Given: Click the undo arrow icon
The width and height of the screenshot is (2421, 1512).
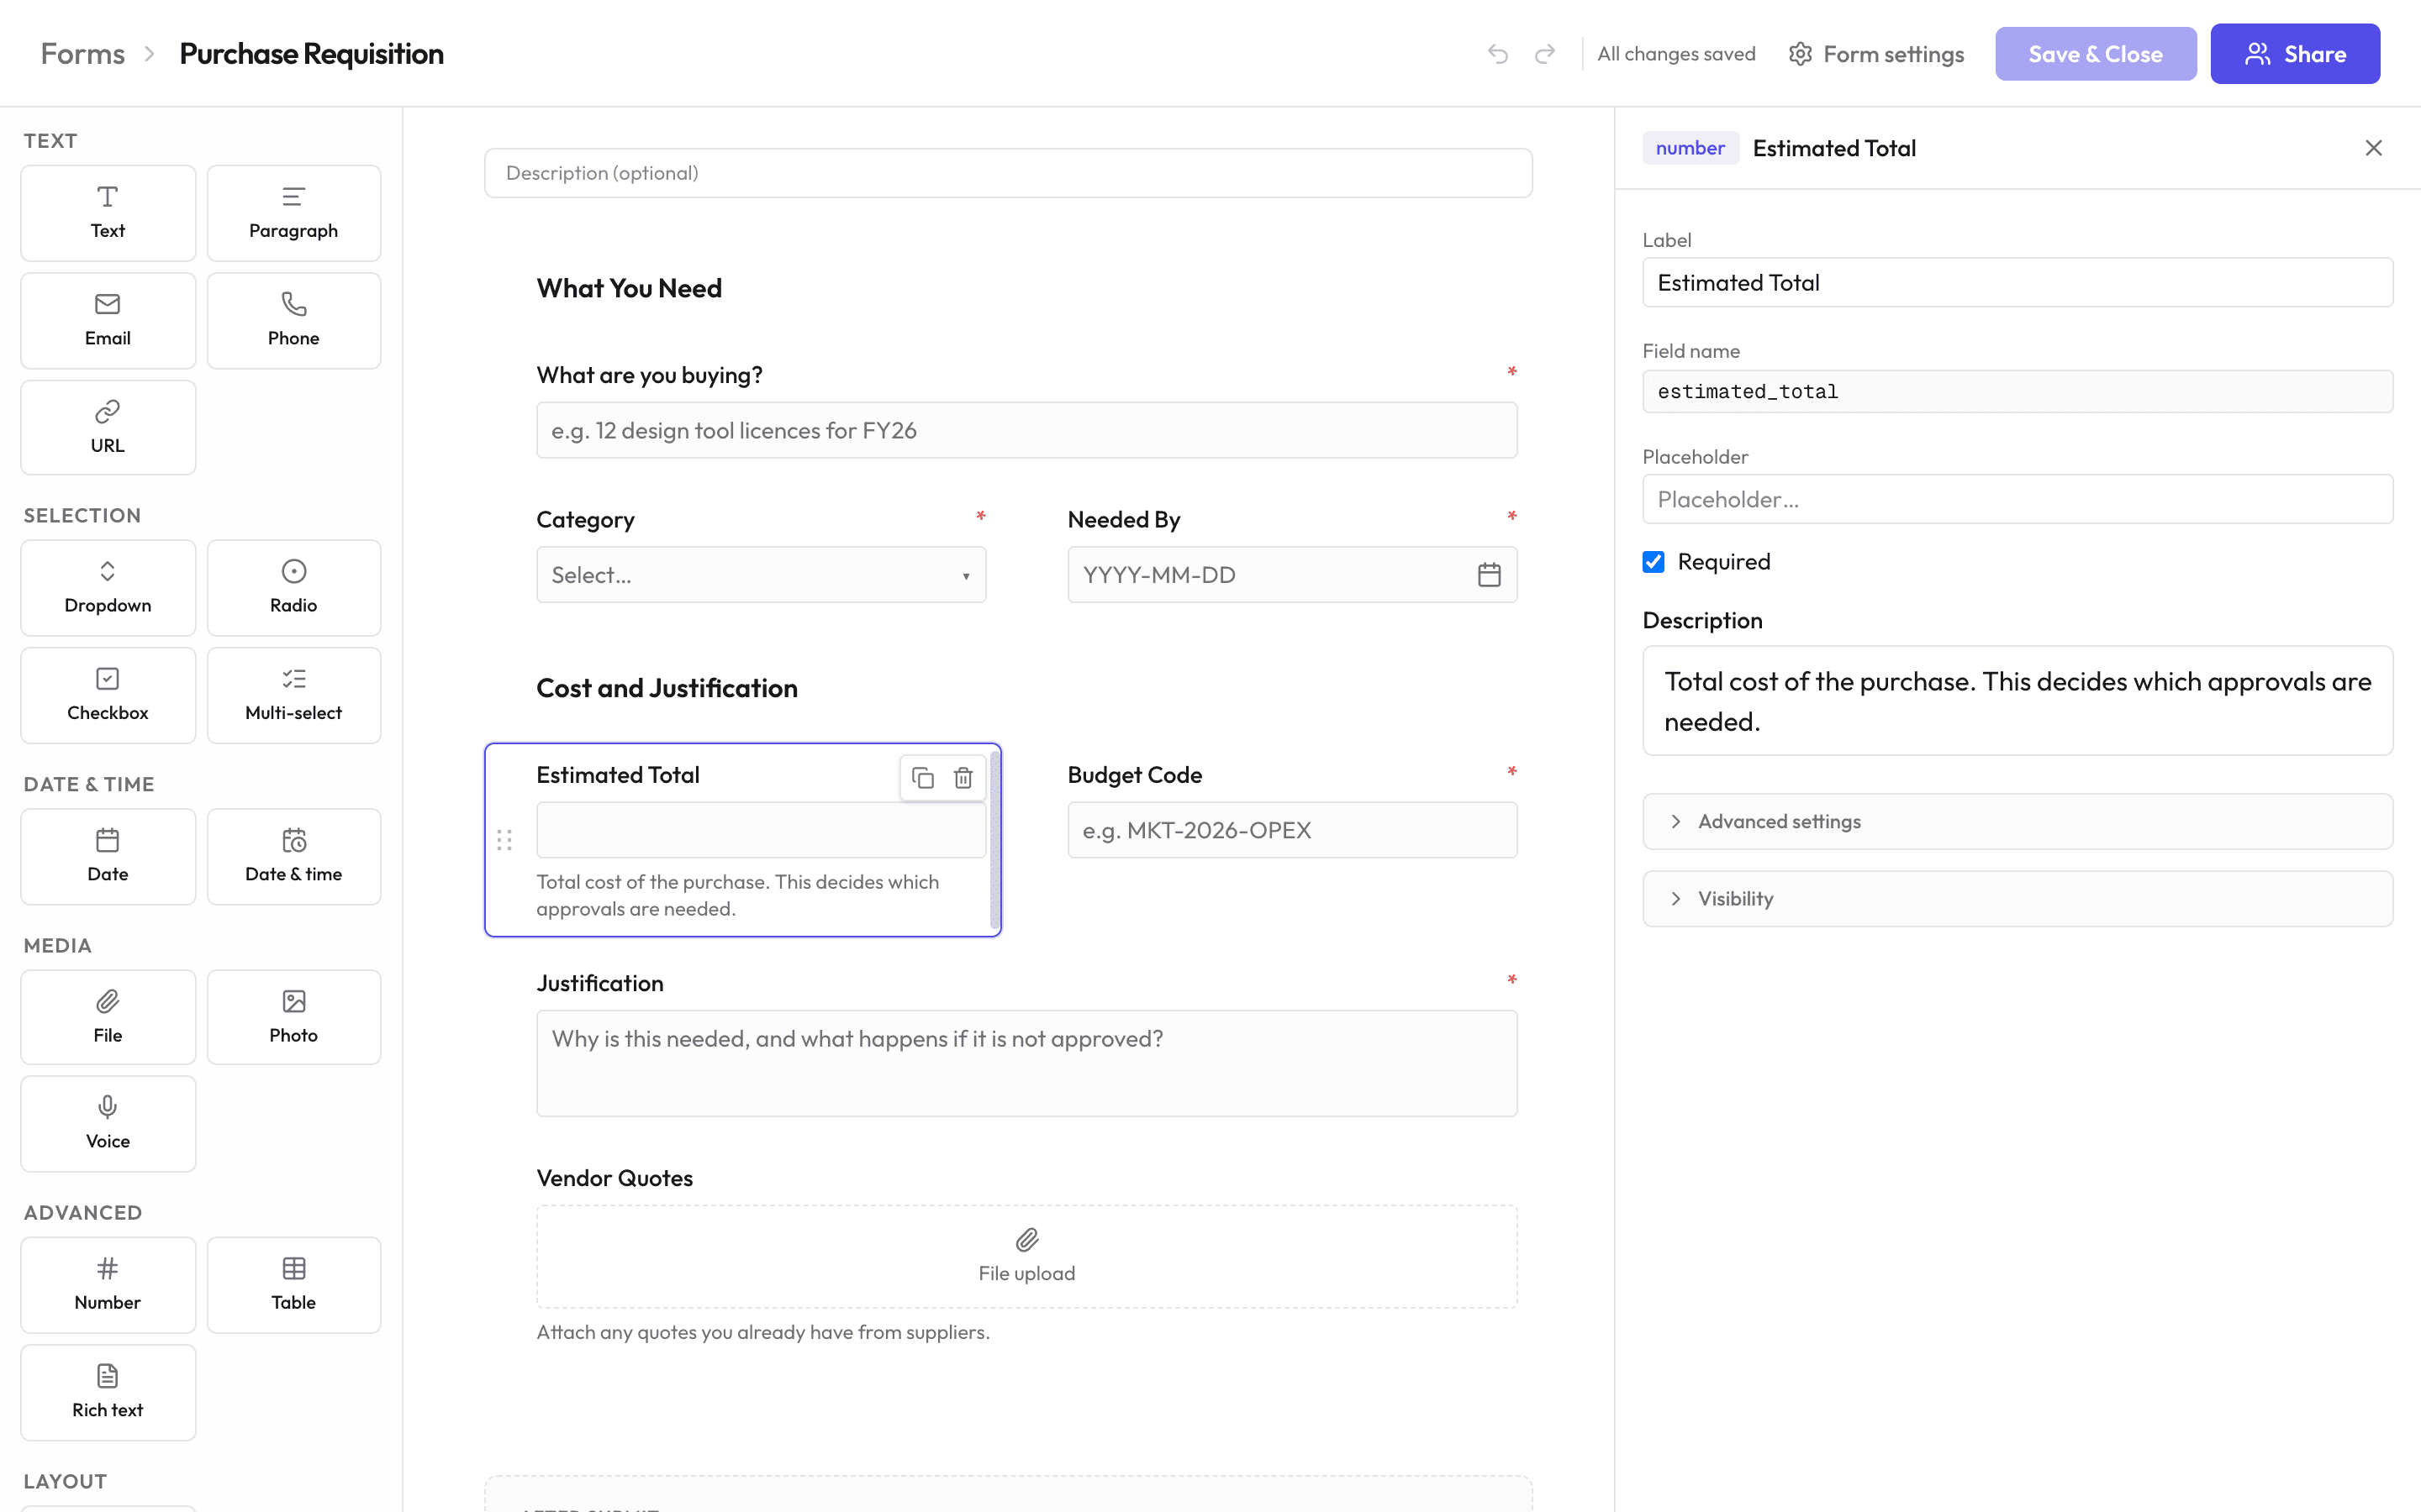Looking at the screenshot, I should pos(1498,54).
